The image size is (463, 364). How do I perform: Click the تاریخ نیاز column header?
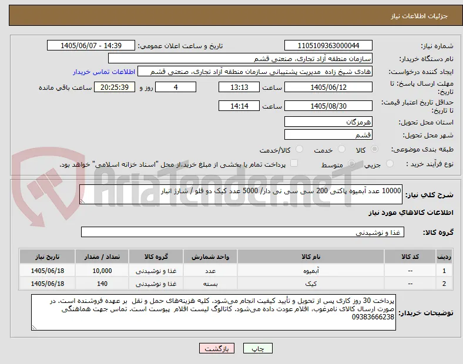(47, 257)
